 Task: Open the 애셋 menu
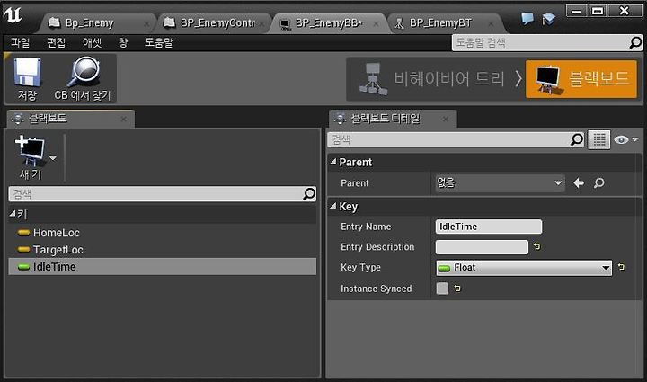[92, 42]
